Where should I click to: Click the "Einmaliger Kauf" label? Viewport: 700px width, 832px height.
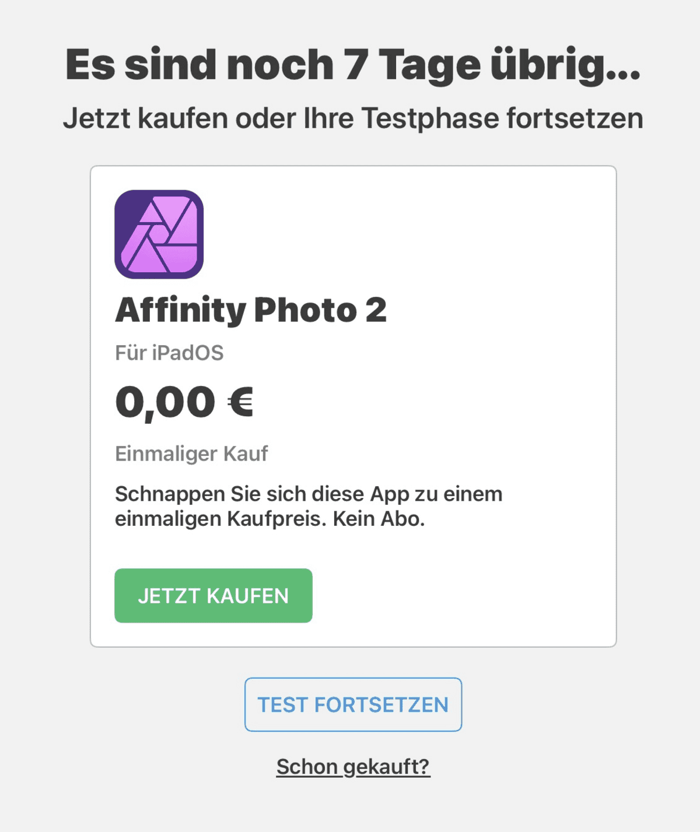(191, 454)
